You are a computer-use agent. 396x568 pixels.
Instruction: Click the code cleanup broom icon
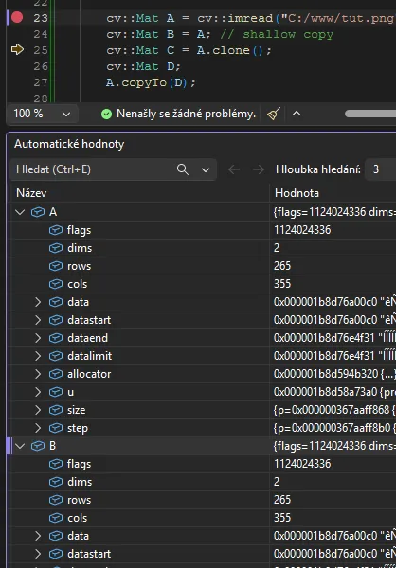[274, 115]
